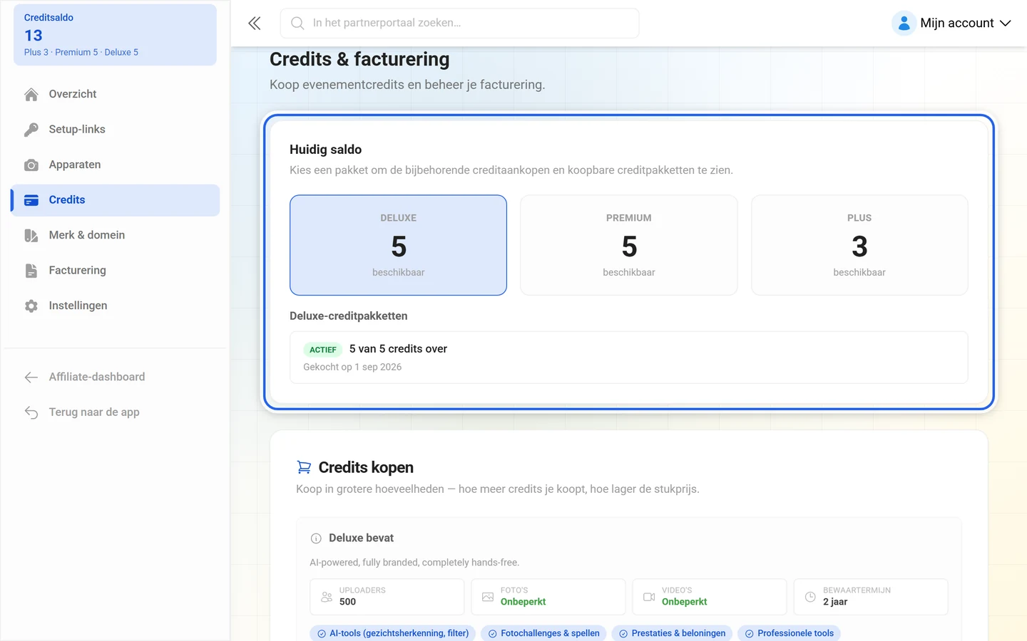
Task: Click Terug naar de app link
Action: click(x=115, y=412)
